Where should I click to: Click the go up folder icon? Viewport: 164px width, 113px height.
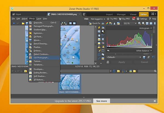click(x=25, y=71)
